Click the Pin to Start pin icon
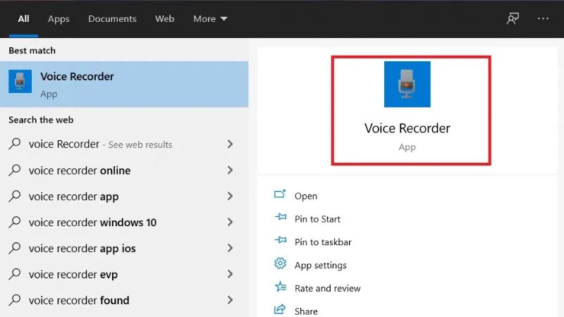The height and width of the screenshot is (317, 564). pos(280,218)
